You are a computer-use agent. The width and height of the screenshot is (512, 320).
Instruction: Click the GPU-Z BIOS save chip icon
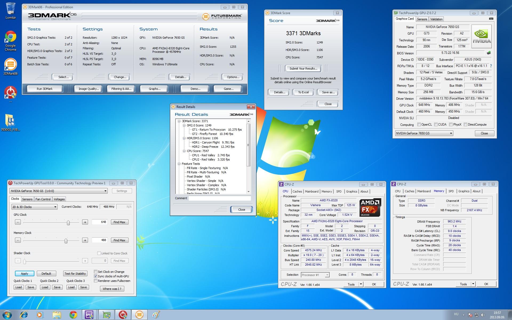coord(489,53)
